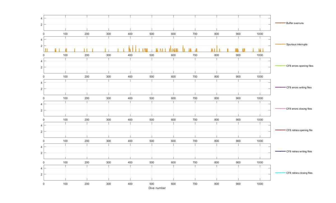The image size is (336, 203).
Task: Click inside the CF8 errors opening files plot
Action: (x=157, y=66)
